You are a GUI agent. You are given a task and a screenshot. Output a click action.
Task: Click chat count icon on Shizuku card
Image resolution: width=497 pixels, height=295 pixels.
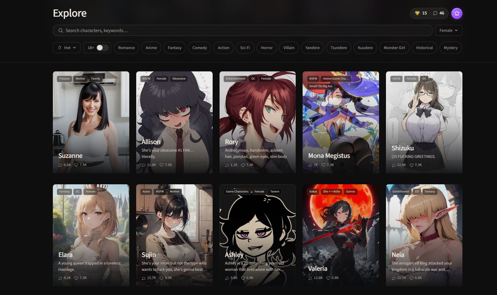tap(394, 165)
